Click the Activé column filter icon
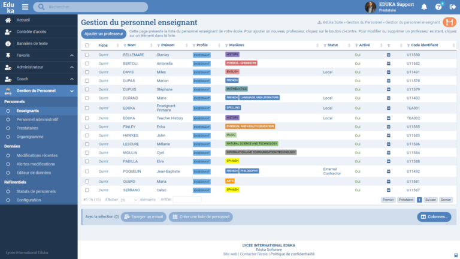460x259 pixels. coord(356,46)
